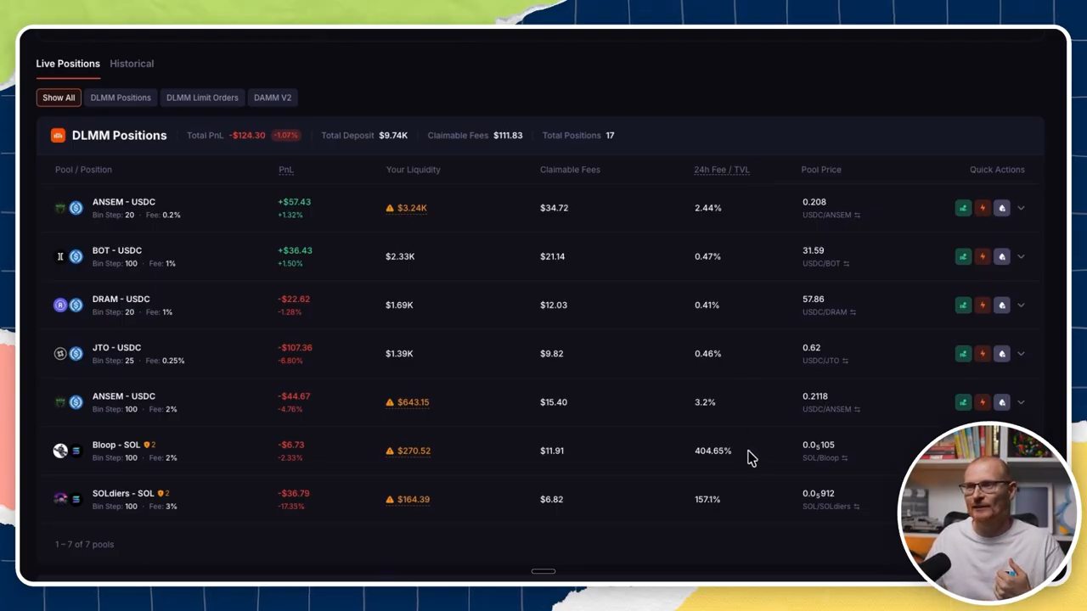
Task: Click token pair icon of JTO - USDC
Action: (x=68, y=353)
